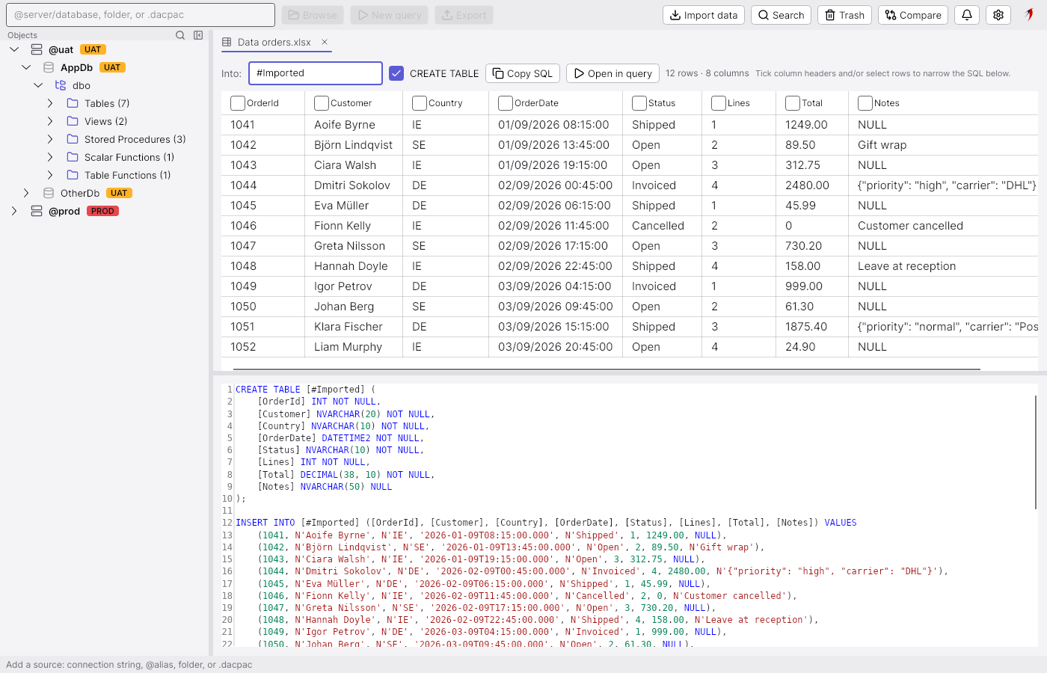Collapse the @uat server node
Viewport: 1047px width, 673px height.
pos(14,49)
